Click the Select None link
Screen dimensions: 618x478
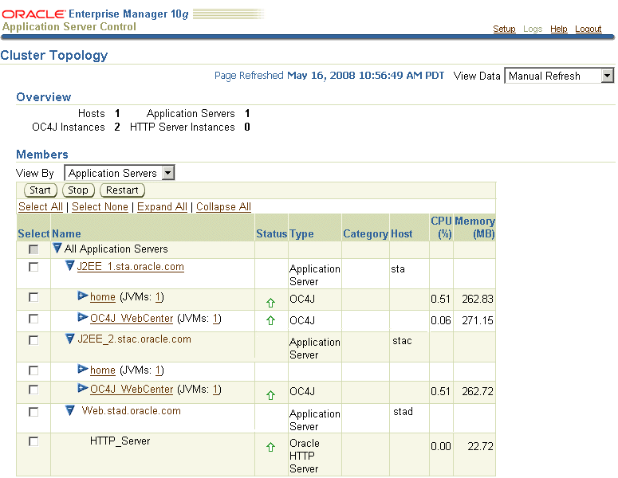[100, 206]
